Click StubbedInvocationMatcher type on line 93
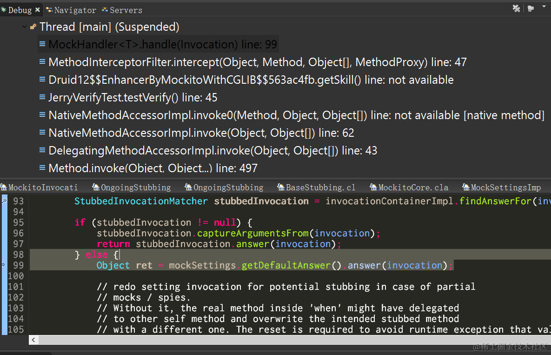The height and width of the screenshot is (355, 551). tap(141, 201)
